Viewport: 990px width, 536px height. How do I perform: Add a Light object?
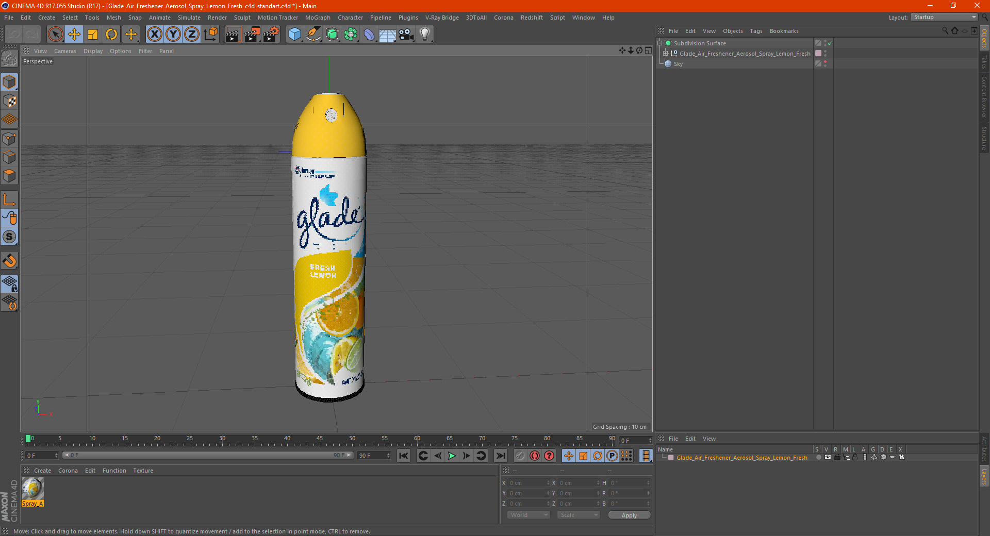tap(425, 35)
